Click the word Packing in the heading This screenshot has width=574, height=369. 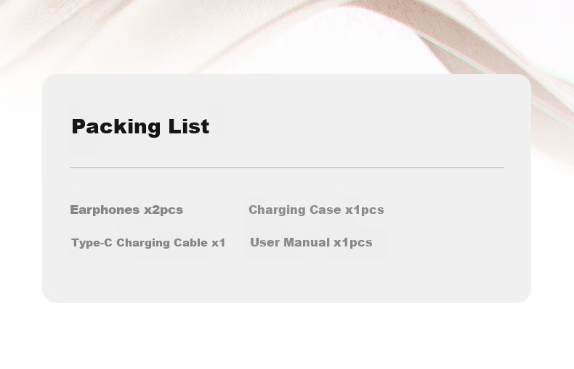116,127
